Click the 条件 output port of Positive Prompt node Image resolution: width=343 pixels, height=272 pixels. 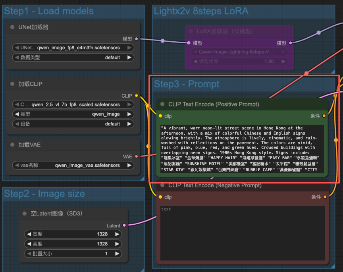point(324,116)
